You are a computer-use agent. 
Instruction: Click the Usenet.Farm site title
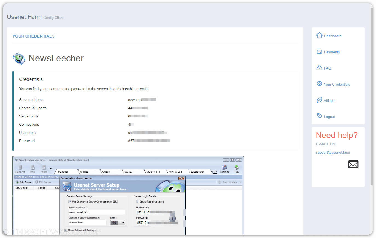coord(24,17)
